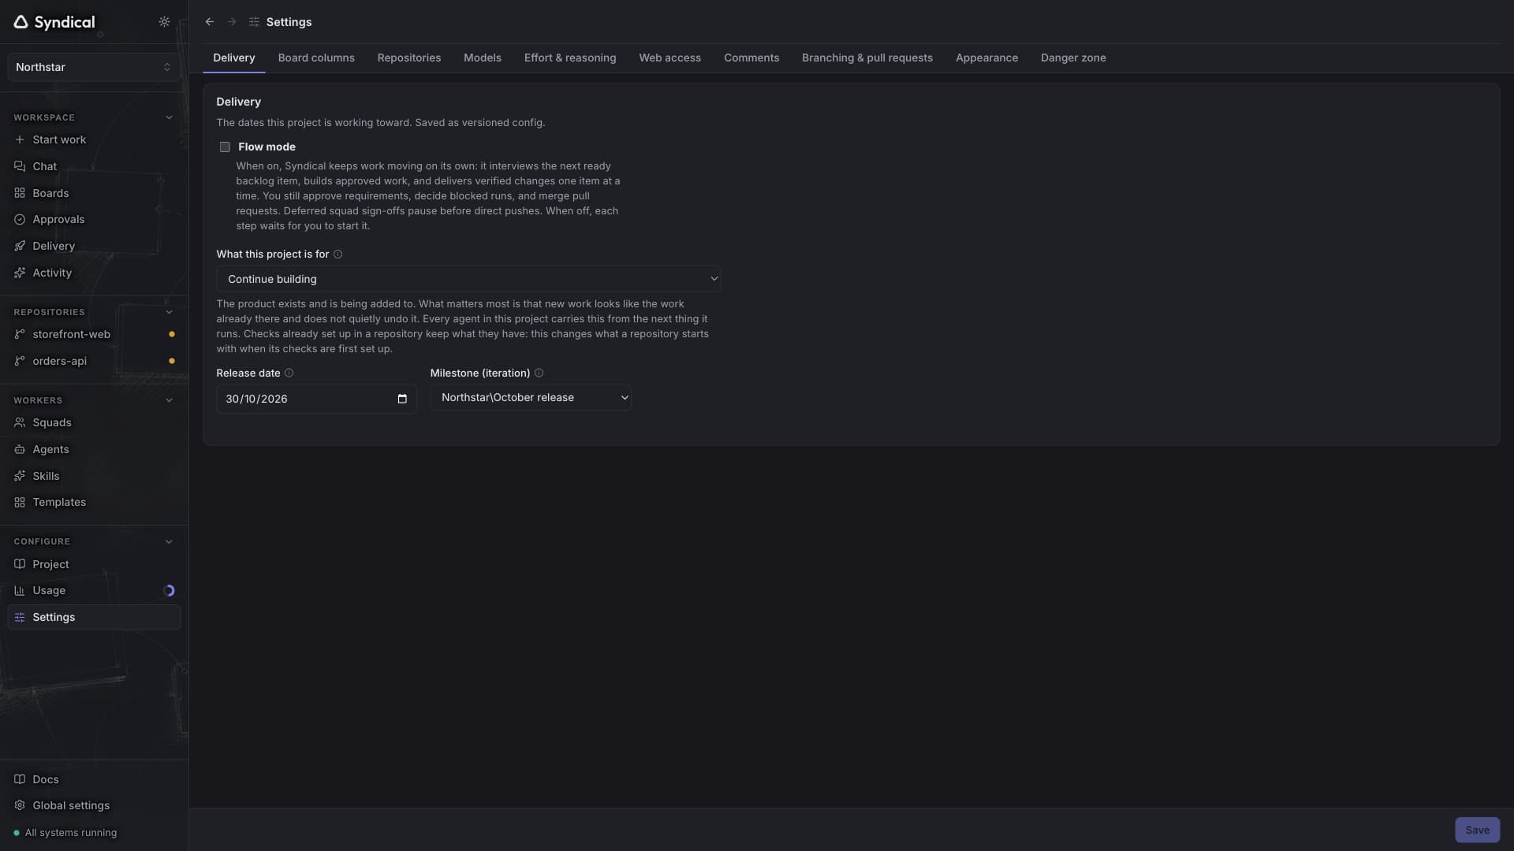This screenshot has height=851, width=1514.
Task: Enable the Flow mode checkbox
Action: click(x=225, y=147)
